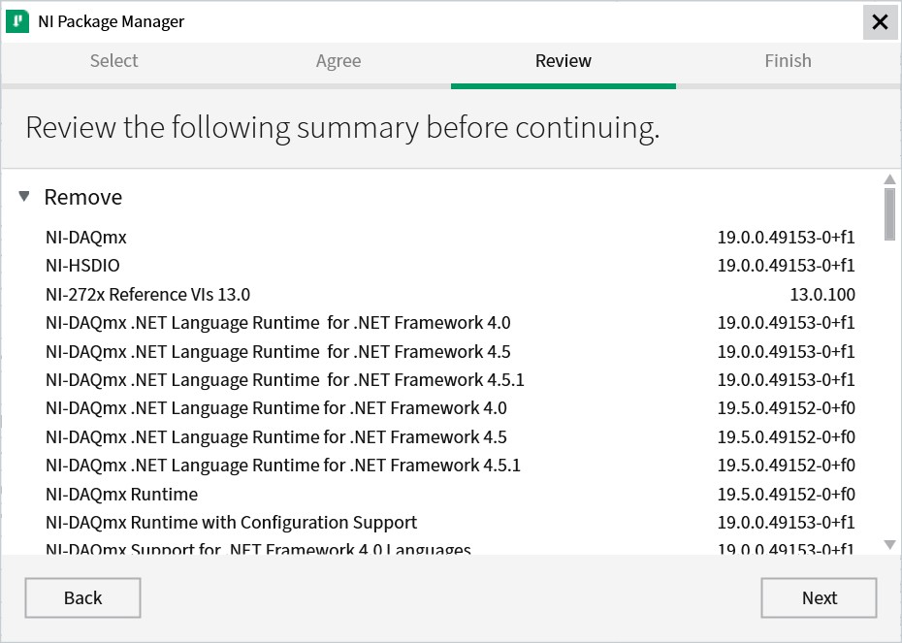
Task: Select the NI-HSDIO package row
Action: [x=450, y=266]
